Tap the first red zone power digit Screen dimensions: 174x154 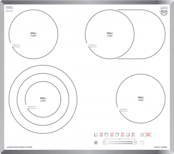click(101, 134)
